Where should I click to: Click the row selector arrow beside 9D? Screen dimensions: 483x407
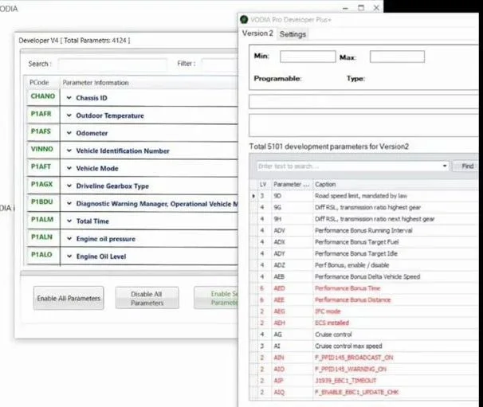pos(253,196)
